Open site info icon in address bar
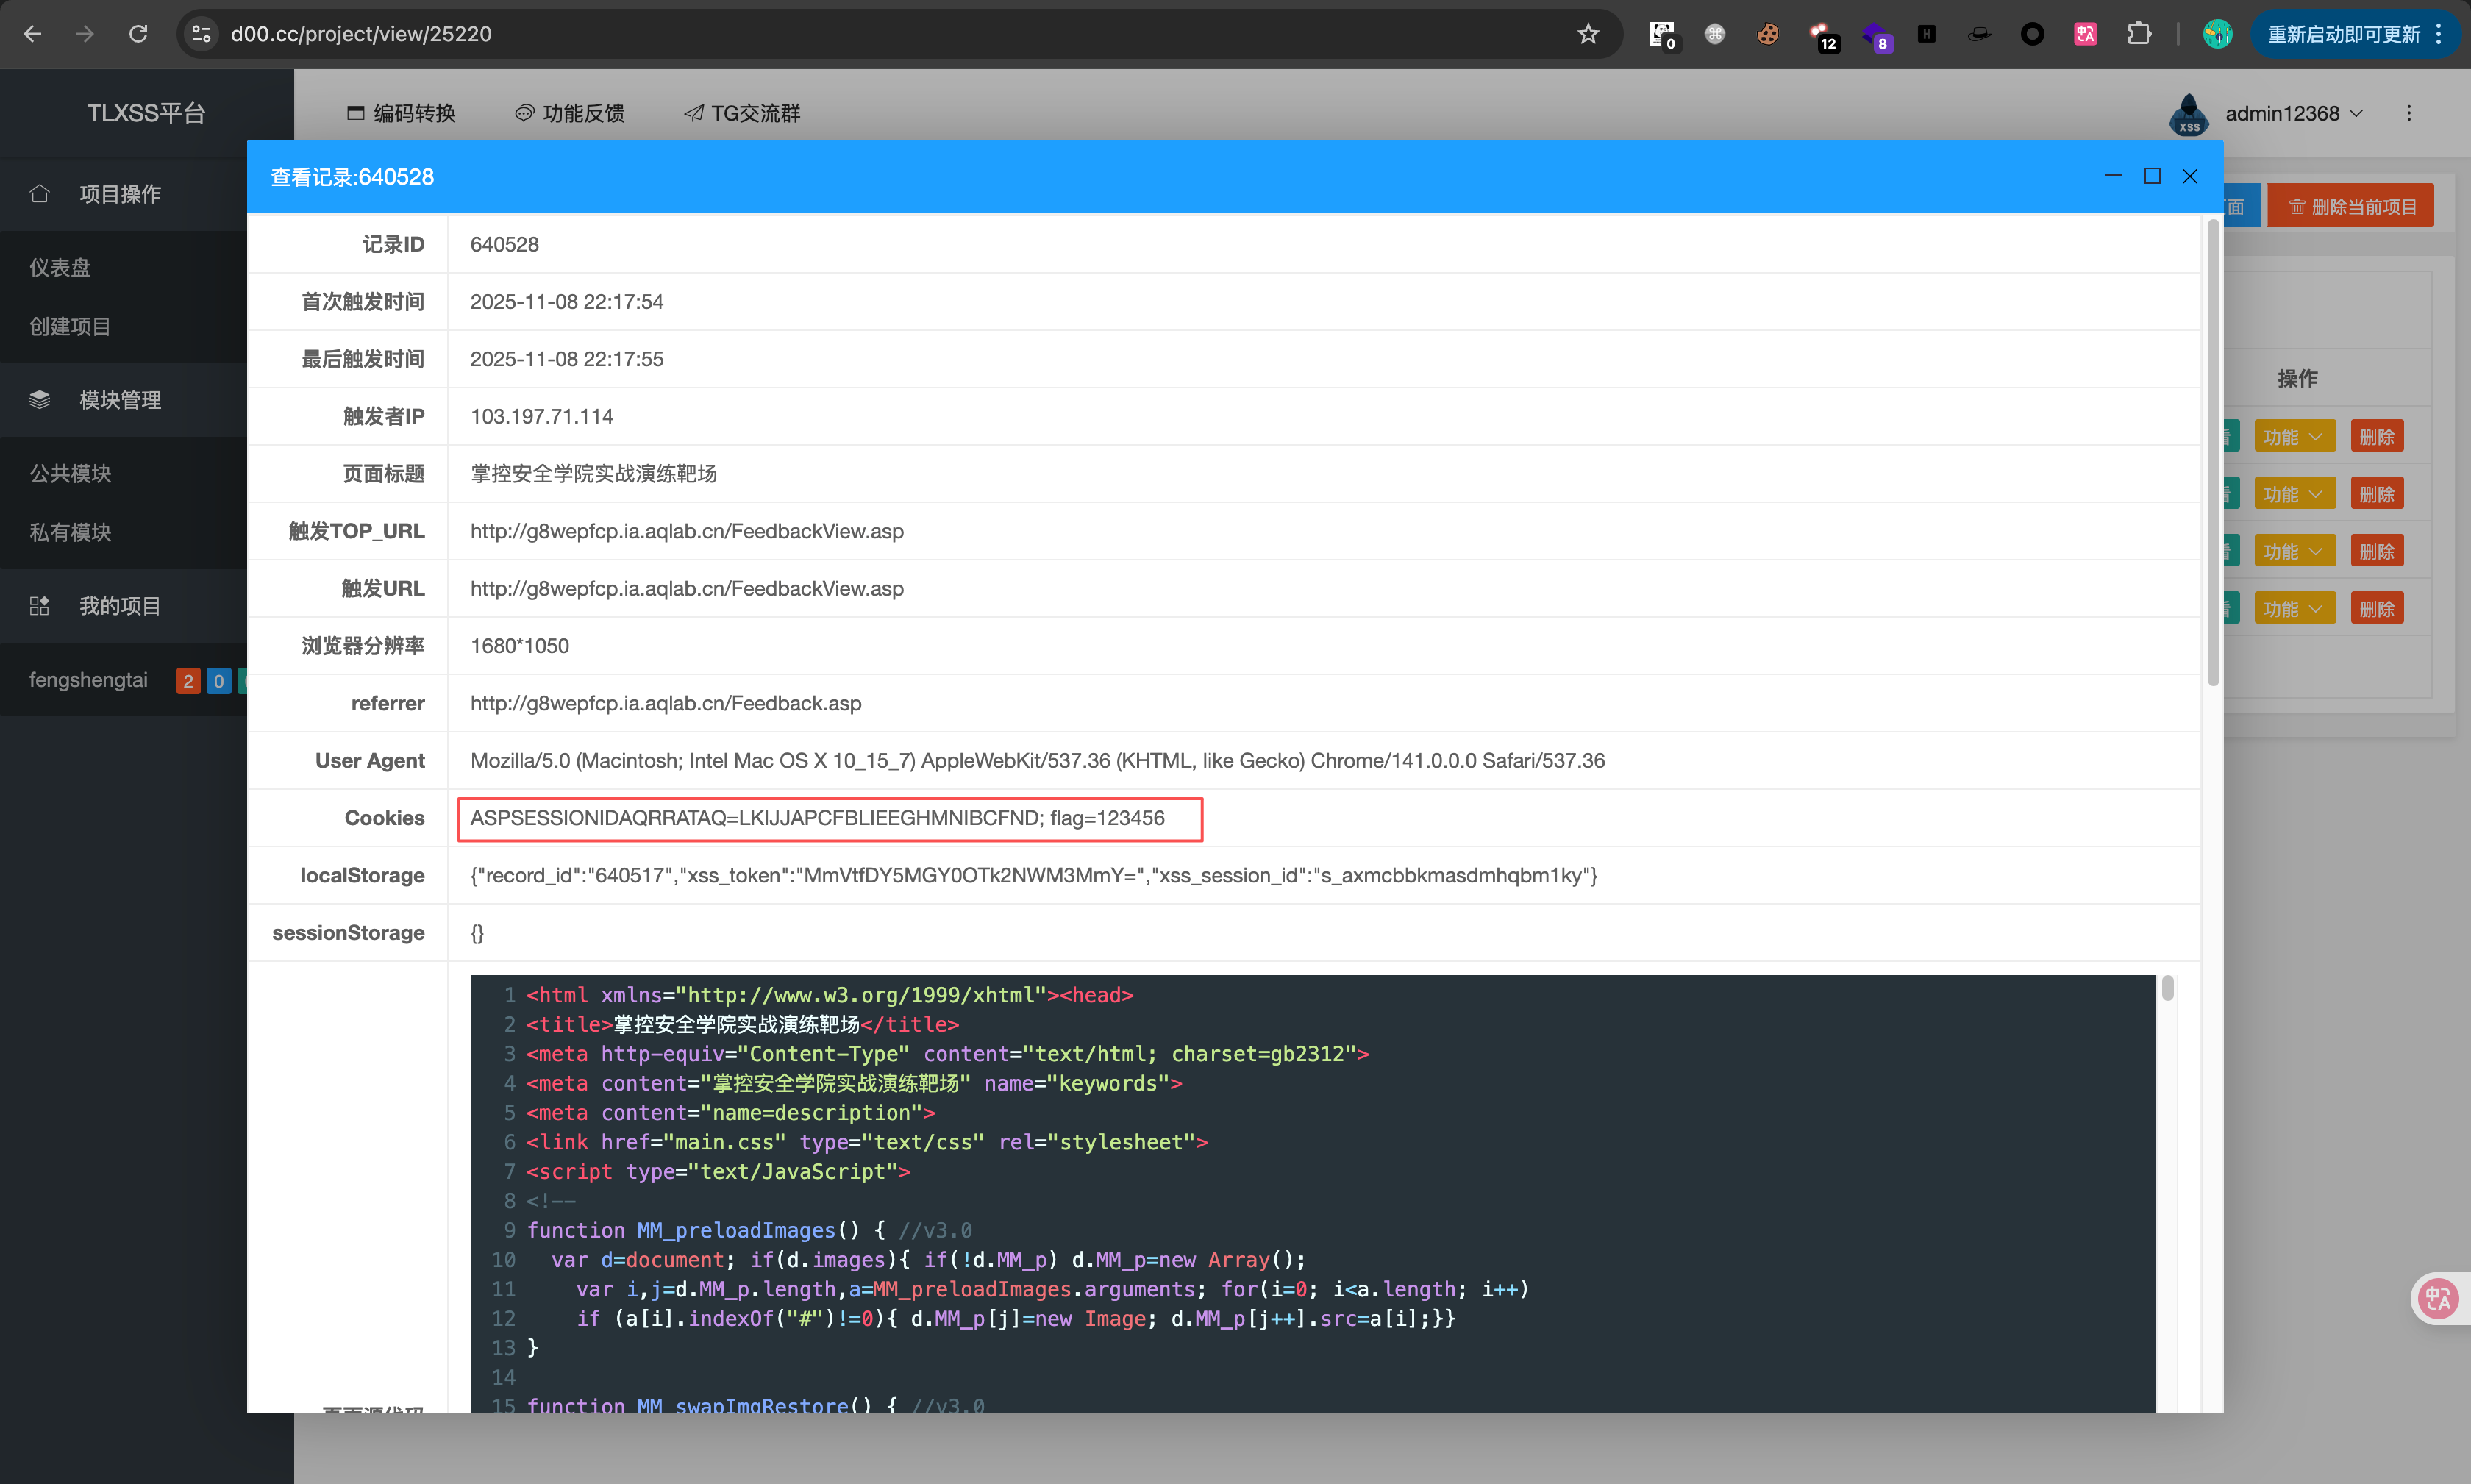 pyautogui.click(x=201, y=34)
